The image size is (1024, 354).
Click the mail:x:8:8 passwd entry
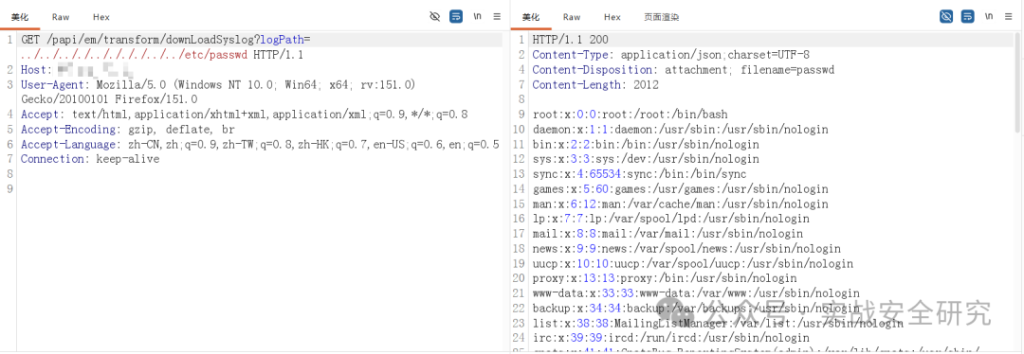point(667,234)
